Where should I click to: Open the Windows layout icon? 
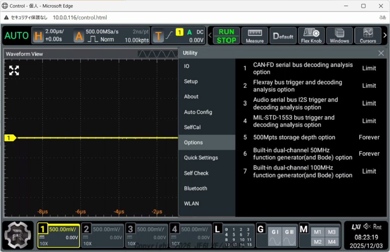[339, 36]
